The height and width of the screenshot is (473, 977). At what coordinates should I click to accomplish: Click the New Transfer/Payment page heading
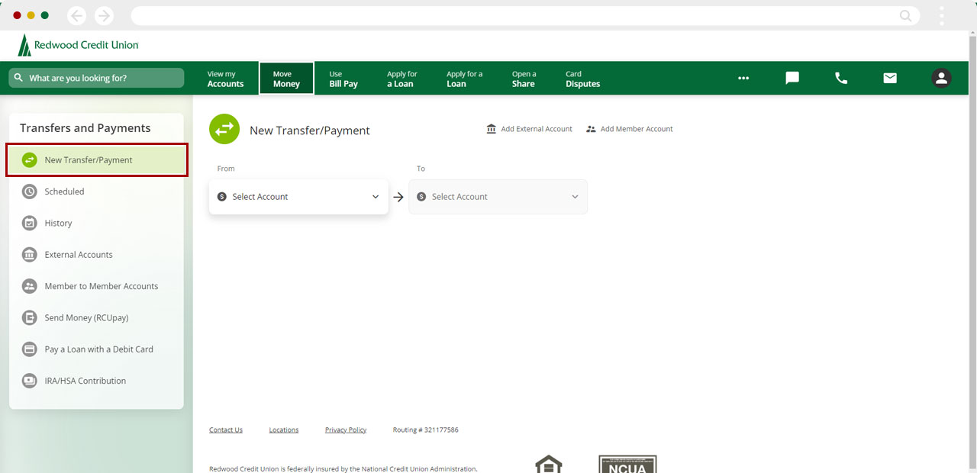pyautogui.click(x=310, y=131)
